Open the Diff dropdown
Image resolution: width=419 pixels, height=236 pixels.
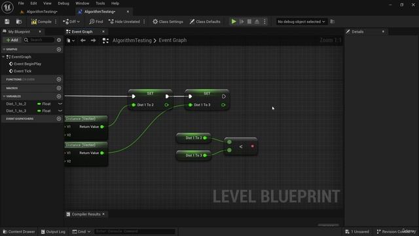[x=71, y=22]
